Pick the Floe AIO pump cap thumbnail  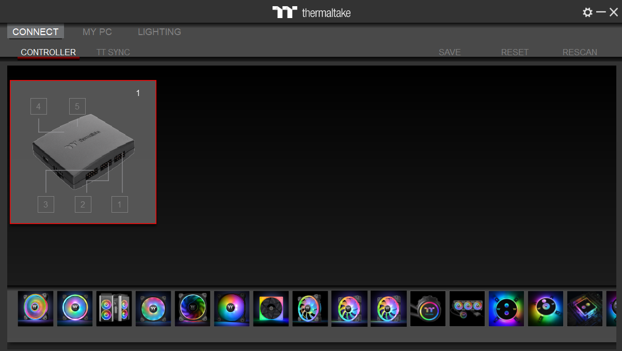(x=428, y=308)
